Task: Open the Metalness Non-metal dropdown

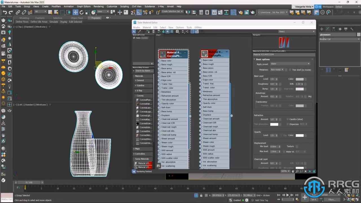Action: [x=277, y=70]
